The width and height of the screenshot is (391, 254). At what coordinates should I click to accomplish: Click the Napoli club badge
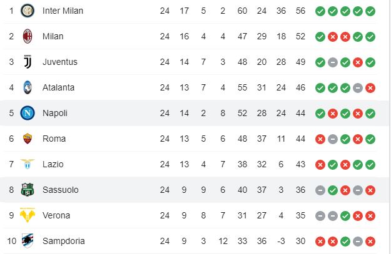28,113
